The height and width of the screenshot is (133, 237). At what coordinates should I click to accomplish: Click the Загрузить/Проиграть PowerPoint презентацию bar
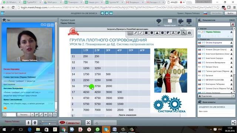point(127,29)
